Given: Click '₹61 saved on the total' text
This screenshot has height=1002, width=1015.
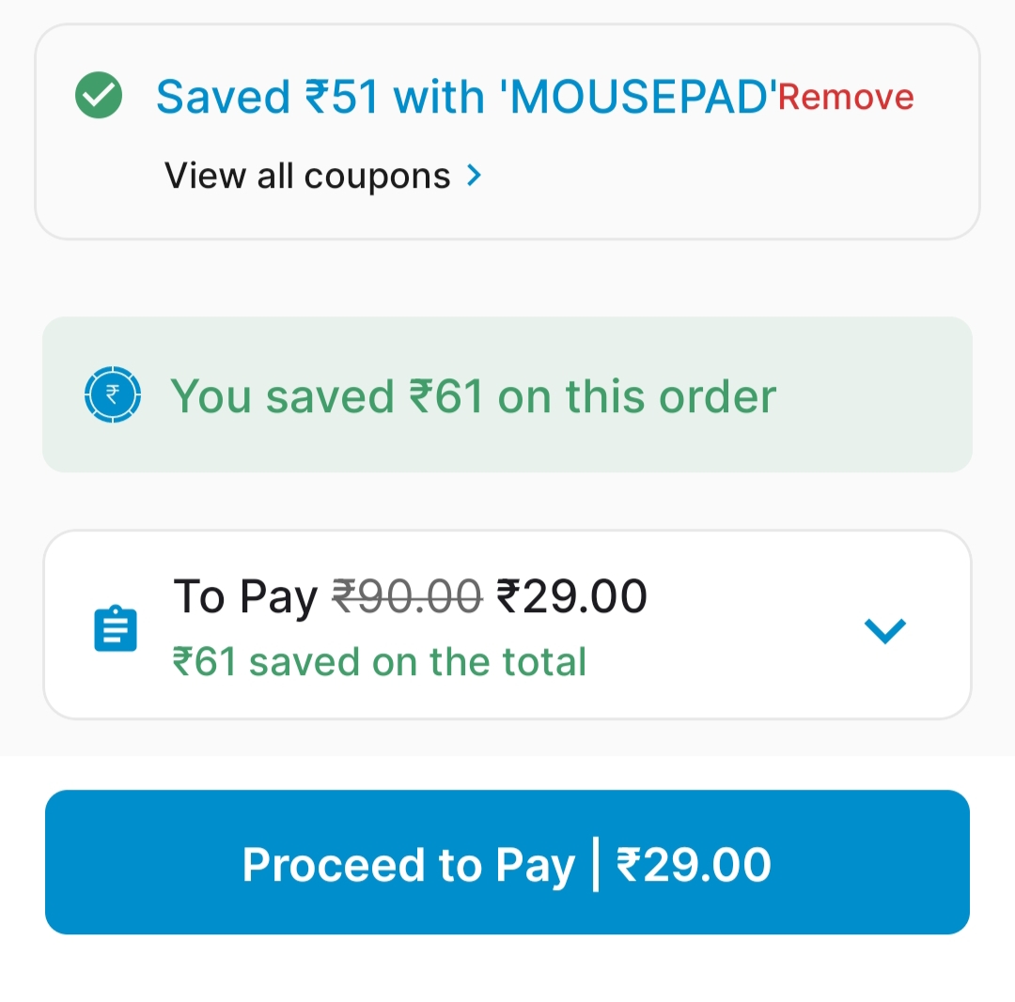Looking at the screenshot, I should 380,662.
